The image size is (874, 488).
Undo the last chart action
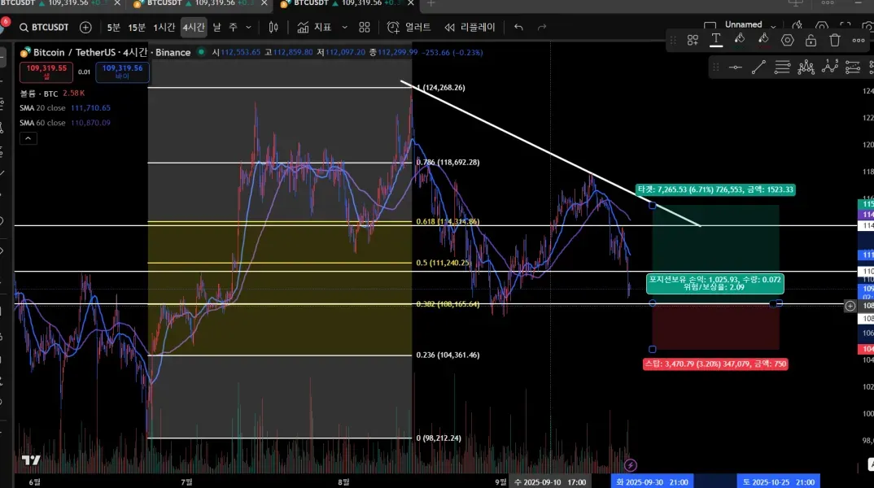tap(519, 28)
